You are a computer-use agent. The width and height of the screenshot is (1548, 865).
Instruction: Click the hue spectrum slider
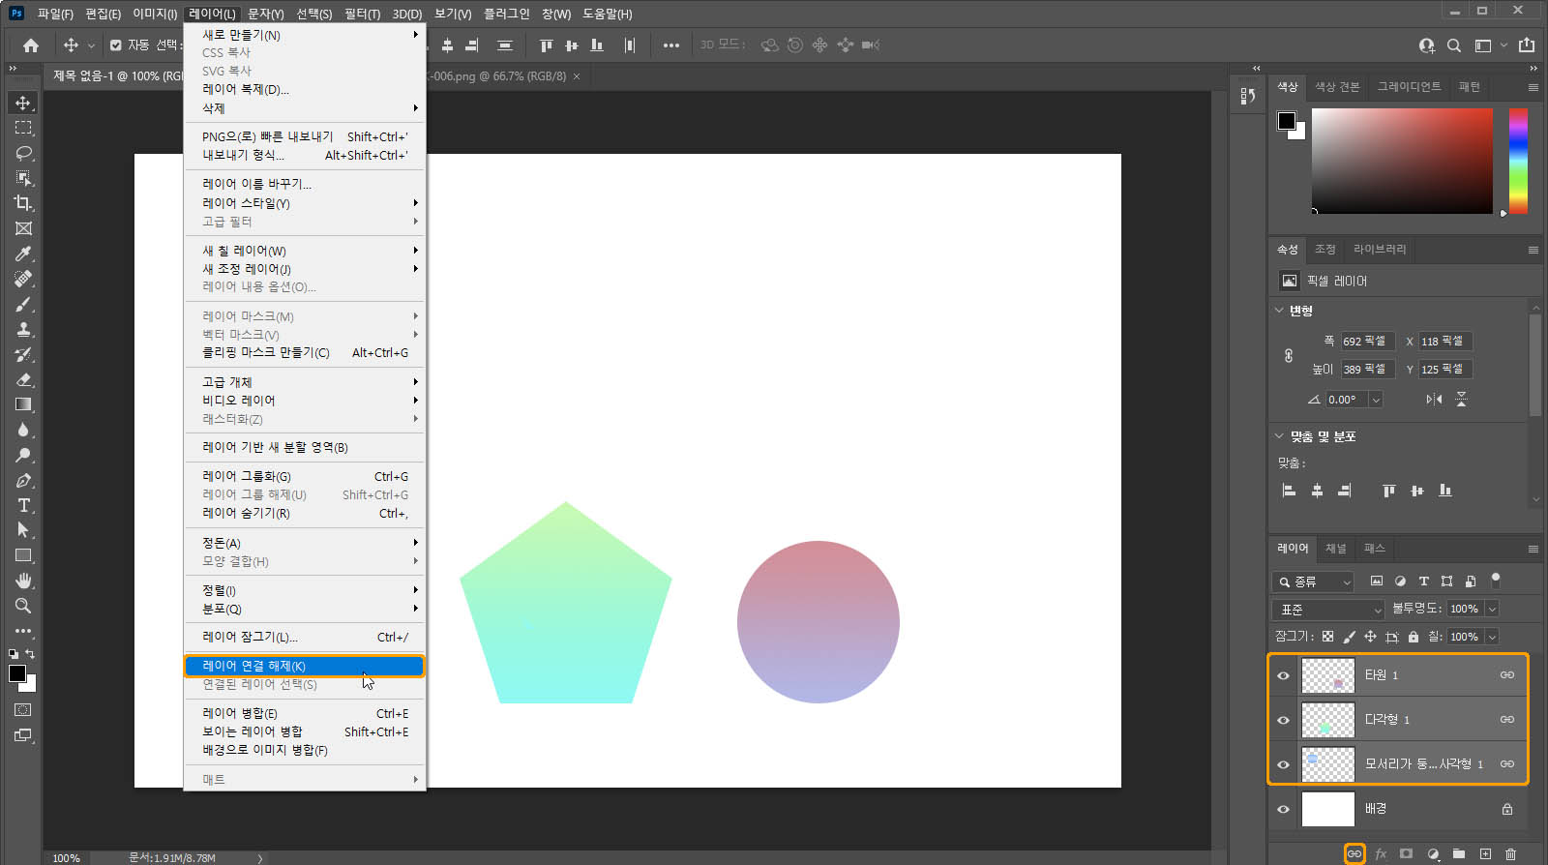pos(1518,161)
